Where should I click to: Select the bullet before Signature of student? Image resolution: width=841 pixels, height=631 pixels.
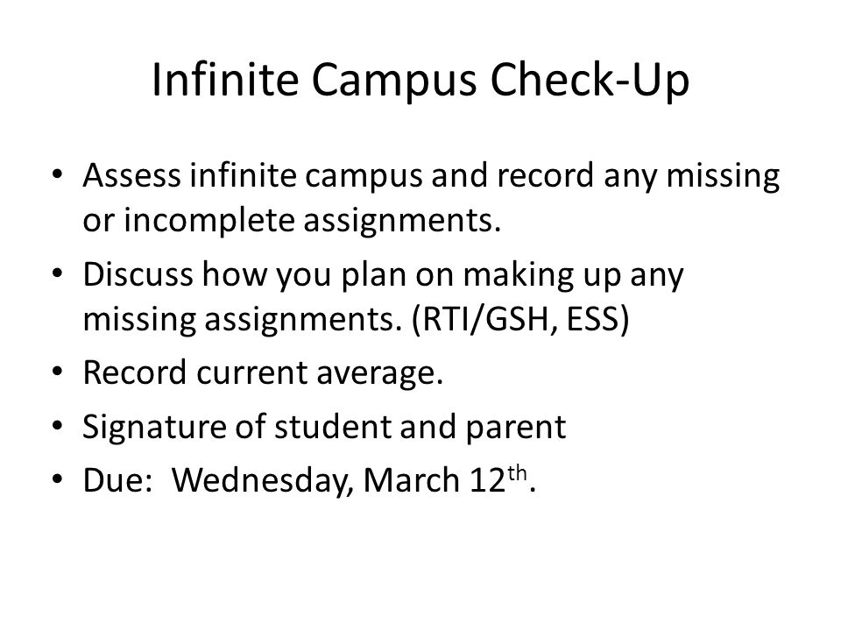tap(58, 426)
